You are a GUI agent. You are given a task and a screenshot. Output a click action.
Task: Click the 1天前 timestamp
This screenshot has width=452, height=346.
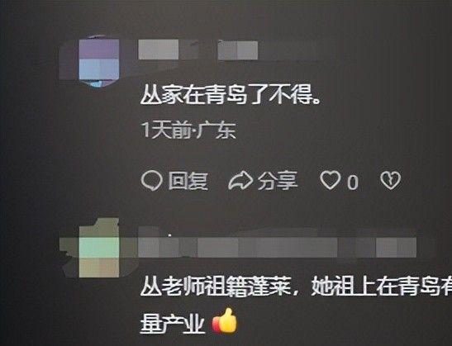[x=166, y=130]
